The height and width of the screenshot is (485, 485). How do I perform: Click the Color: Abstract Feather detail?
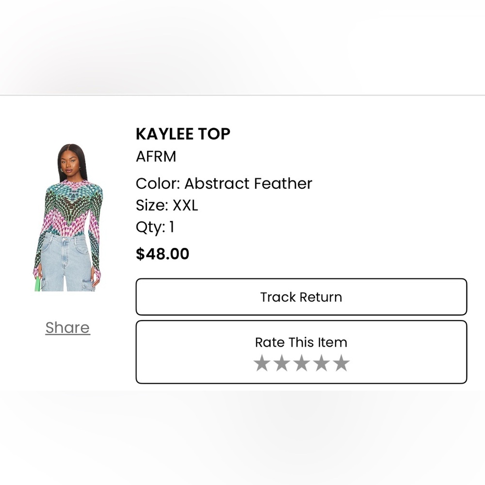click(x=224, y=183)
